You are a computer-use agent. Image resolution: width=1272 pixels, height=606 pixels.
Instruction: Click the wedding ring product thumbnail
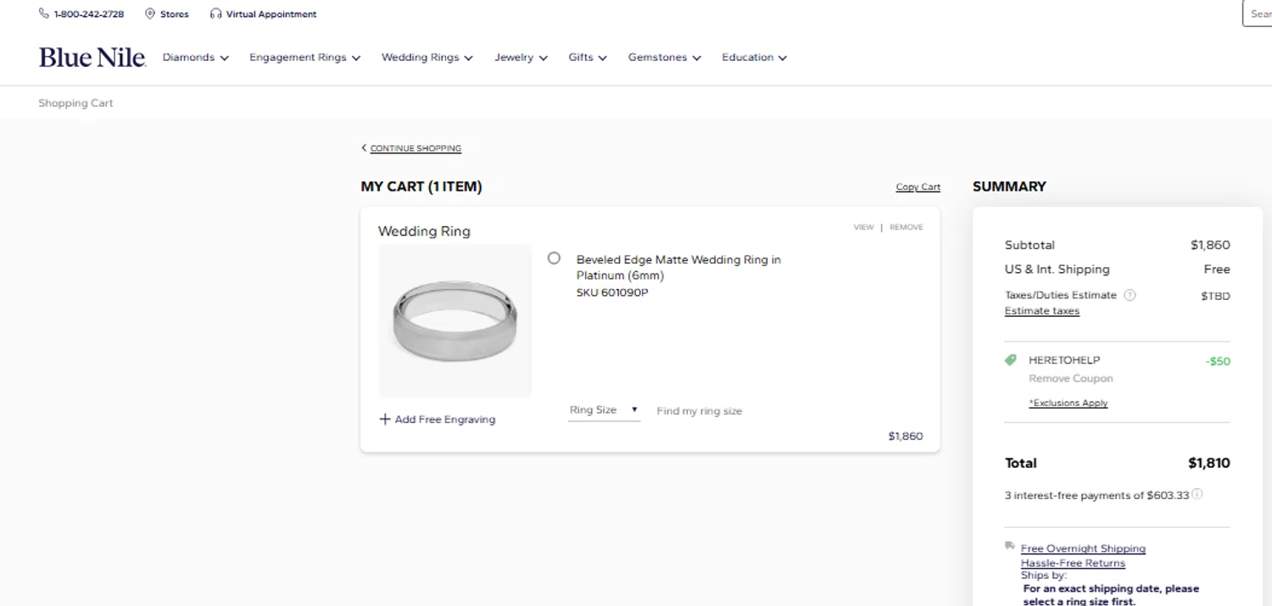pos(455,321)
